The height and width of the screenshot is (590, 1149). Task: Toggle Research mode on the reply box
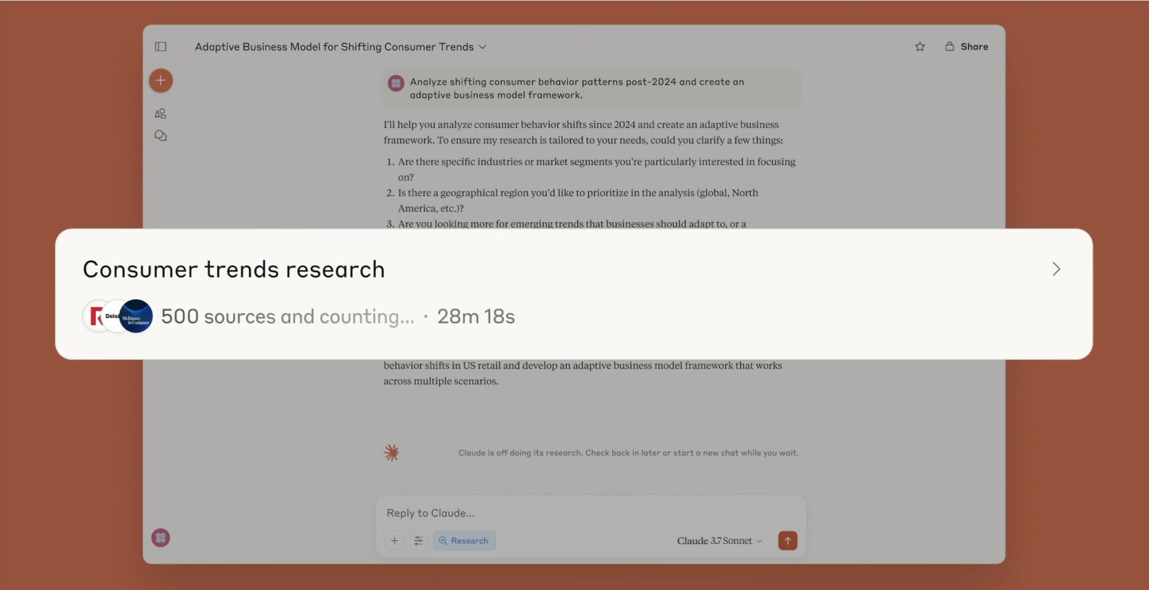click(464, 540)
